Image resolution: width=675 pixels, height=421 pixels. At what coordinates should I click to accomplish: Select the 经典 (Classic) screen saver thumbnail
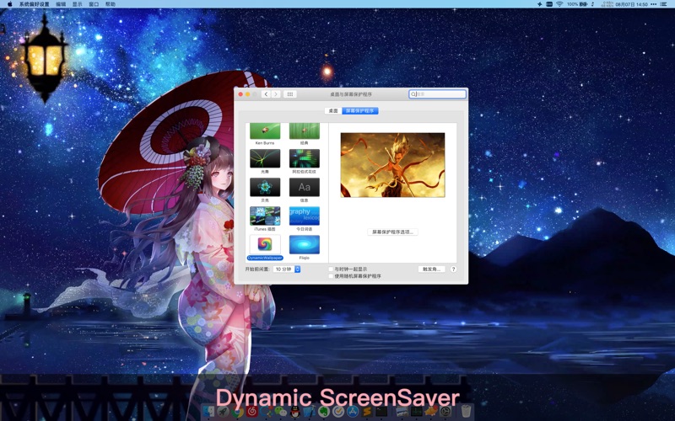click(305, 131)
